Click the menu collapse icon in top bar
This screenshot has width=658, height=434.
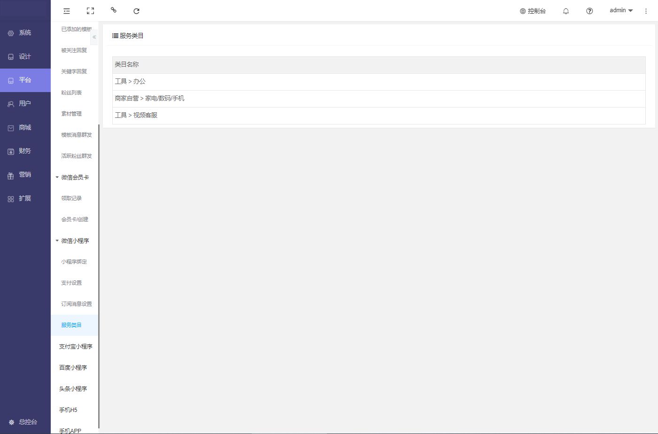pos(67,11)
